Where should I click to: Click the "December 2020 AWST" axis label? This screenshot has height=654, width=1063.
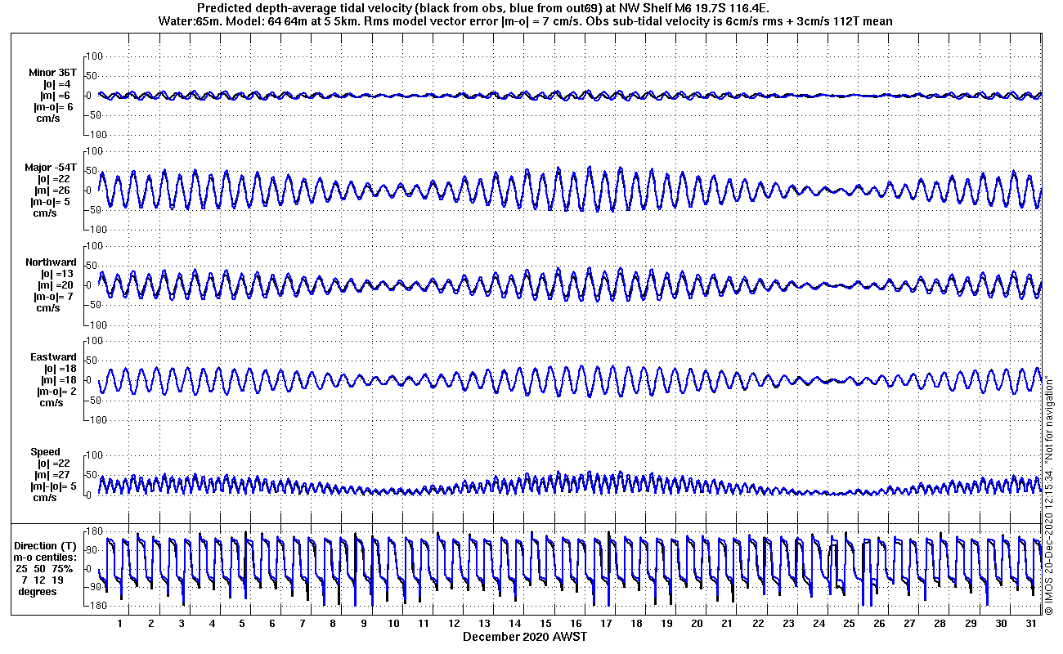(525, 637)
